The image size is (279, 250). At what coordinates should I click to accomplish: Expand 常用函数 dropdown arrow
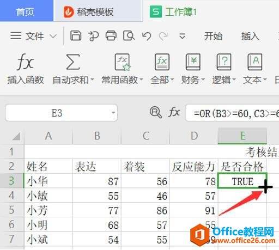(x=141, y=80)
